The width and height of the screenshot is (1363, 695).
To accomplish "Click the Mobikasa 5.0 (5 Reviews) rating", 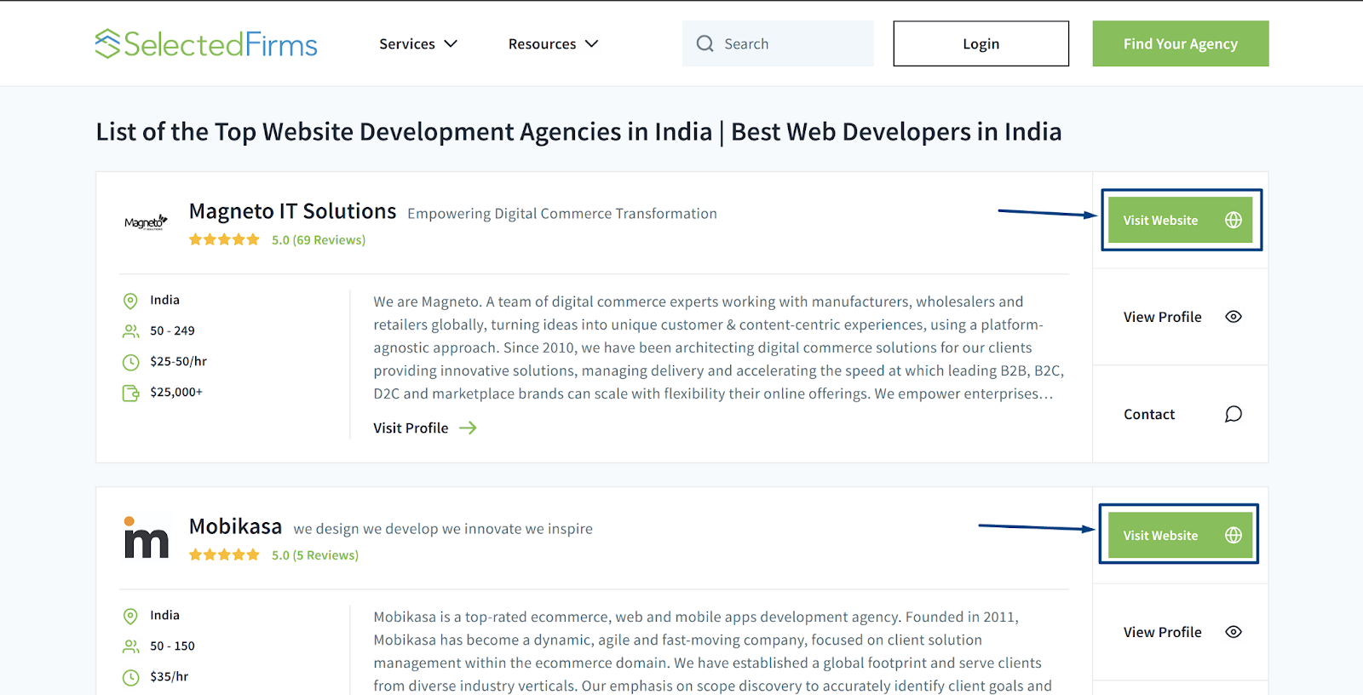I will point(315,555).
